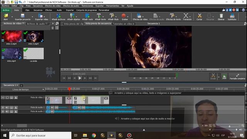
Task: Toggle link icon on Pista de audio 1 clip
Action: (57, 108)
